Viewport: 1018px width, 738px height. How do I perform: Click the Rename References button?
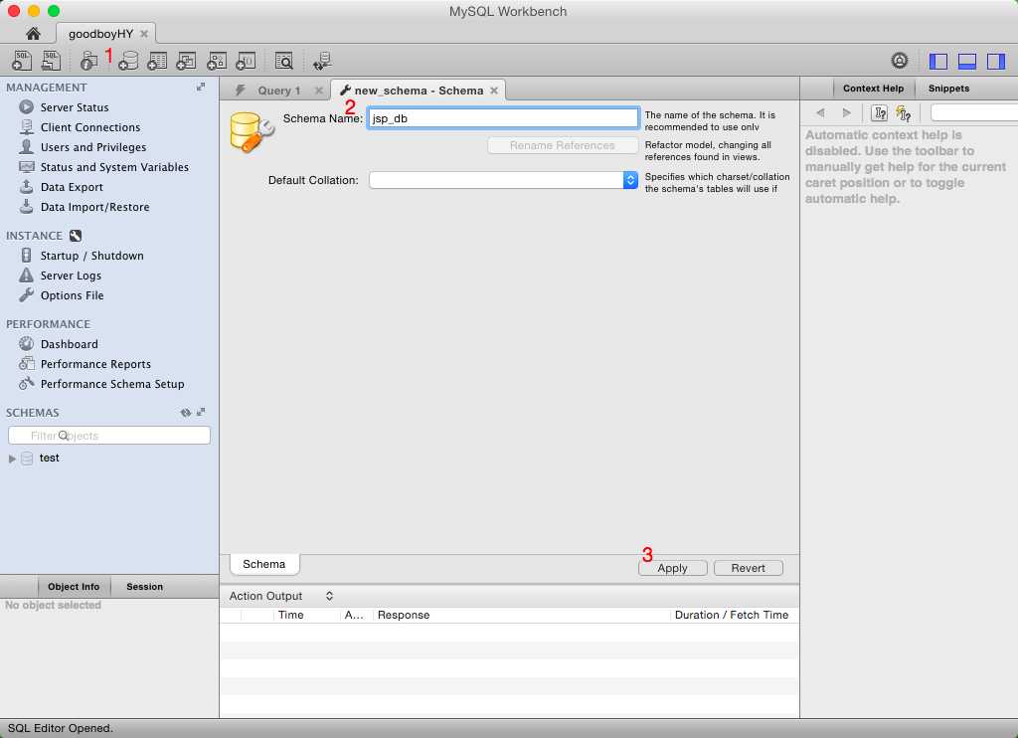point(563,145)
